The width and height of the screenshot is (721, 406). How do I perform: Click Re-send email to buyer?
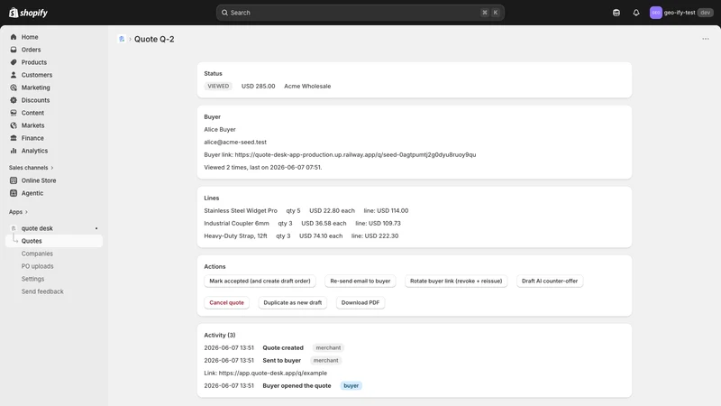[360, 281]
